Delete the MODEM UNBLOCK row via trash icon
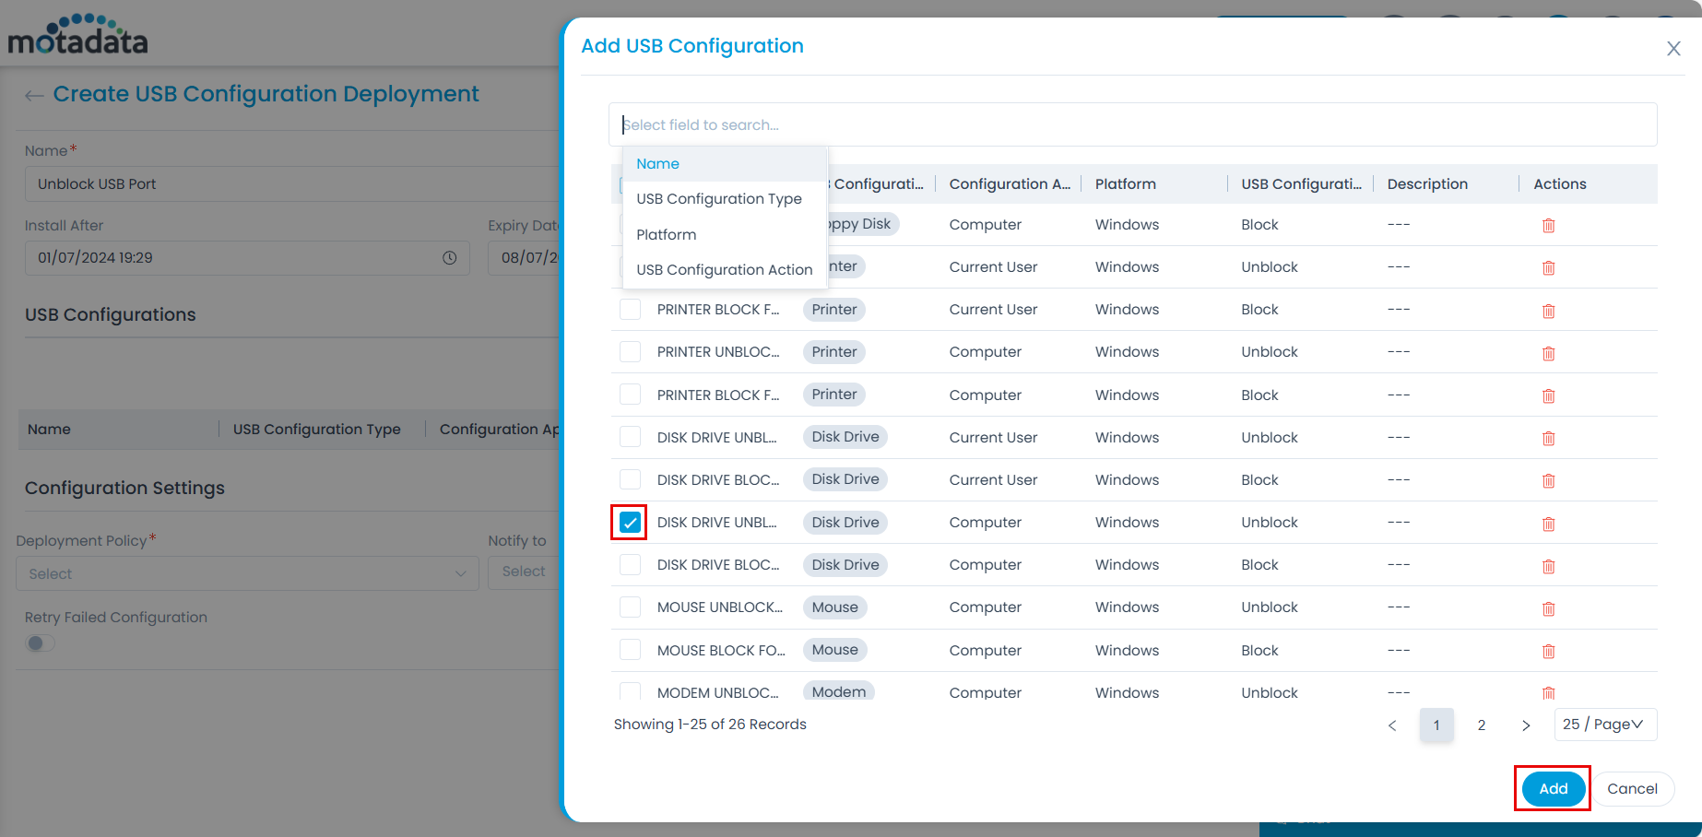 point(1548,693)
